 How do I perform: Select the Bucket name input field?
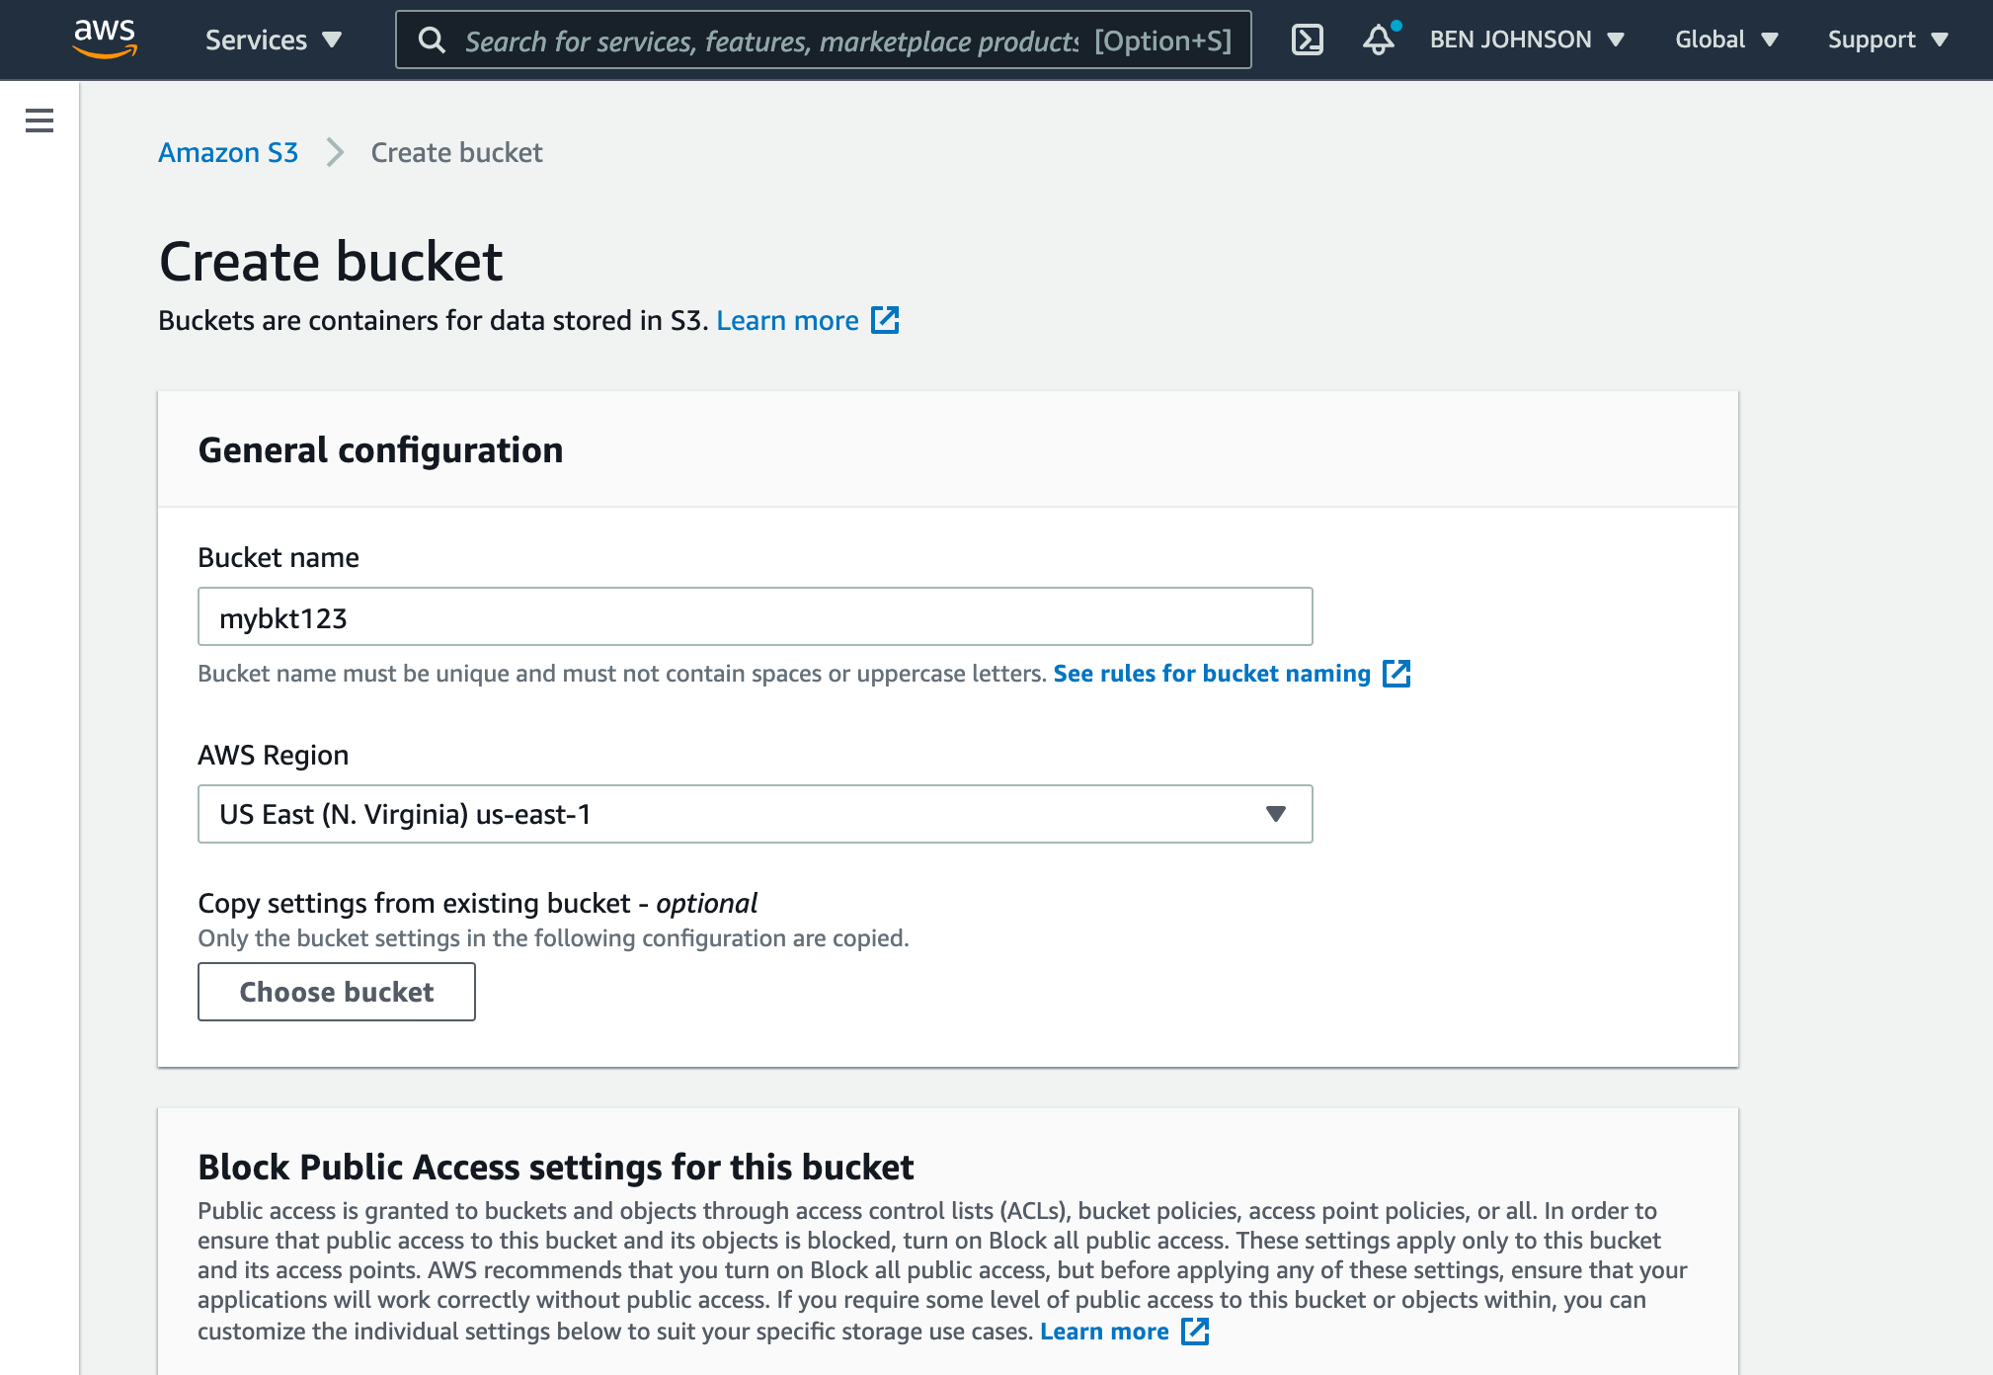(755, 616)
